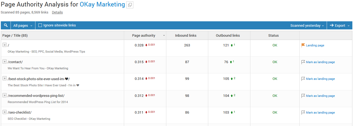Sort by Outbound links column
354x126 pixels.
[x=228, y=35]
